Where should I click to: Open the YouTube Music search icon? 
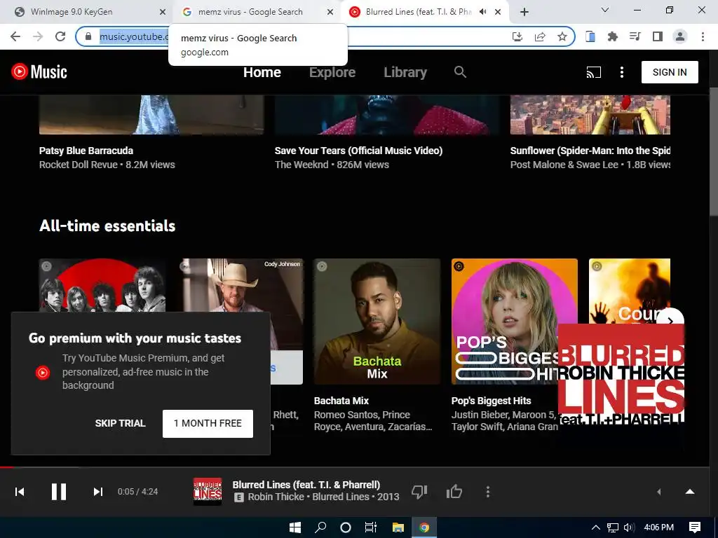click(460, 72)
